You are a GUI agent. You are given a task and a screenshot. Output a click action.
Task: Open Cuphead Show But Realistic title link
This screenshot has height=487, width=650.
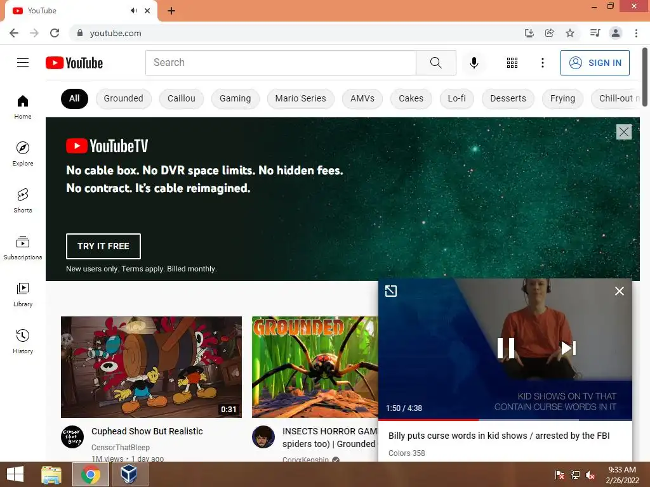[x=147, y=431]
